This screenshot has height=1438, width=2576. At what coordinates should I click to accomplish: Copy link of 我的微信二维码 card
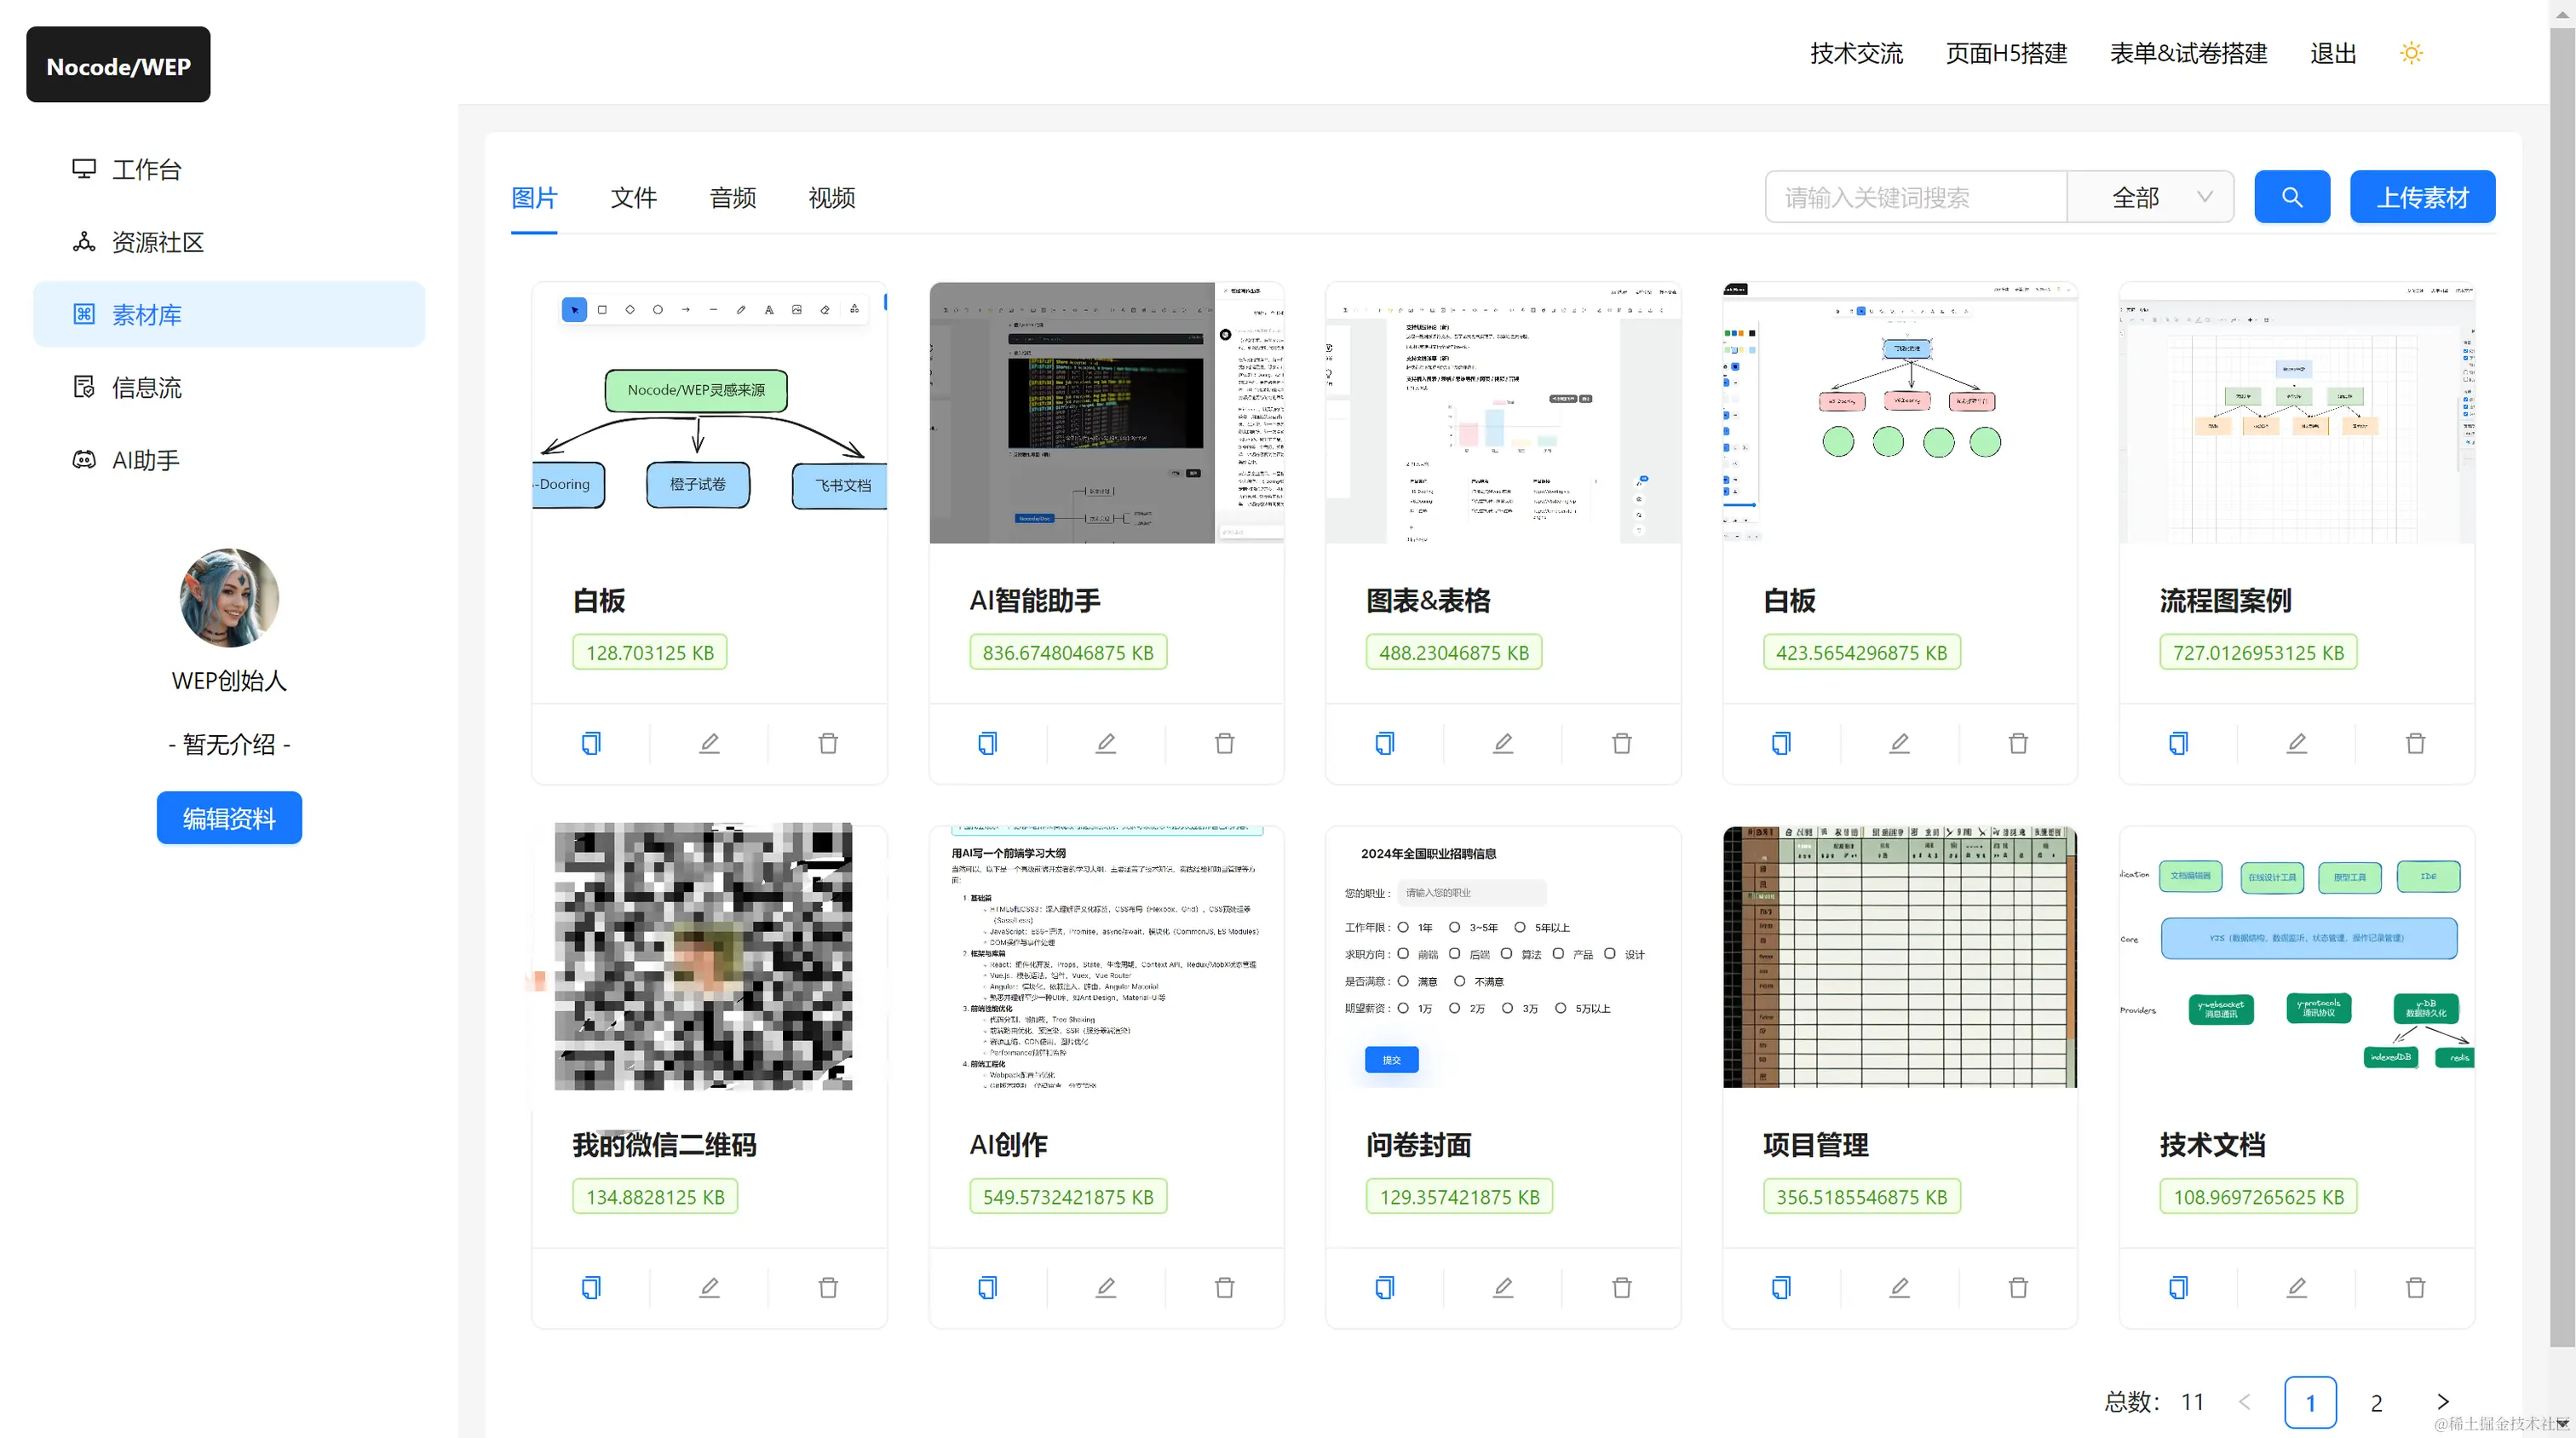tap(591, 1287)
